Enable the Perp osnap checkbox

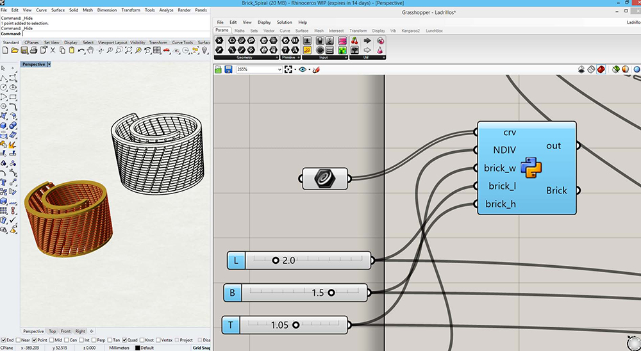94,340
